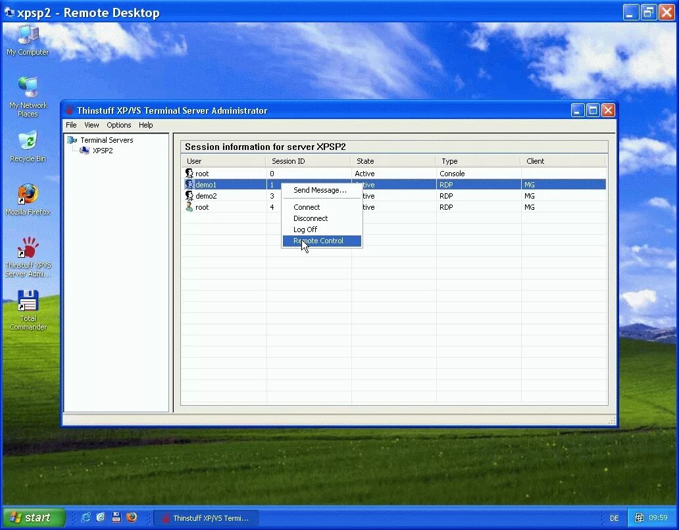679x530 pixels.
Task: Click the Thinstuff window resize grip
Action: 612,421
